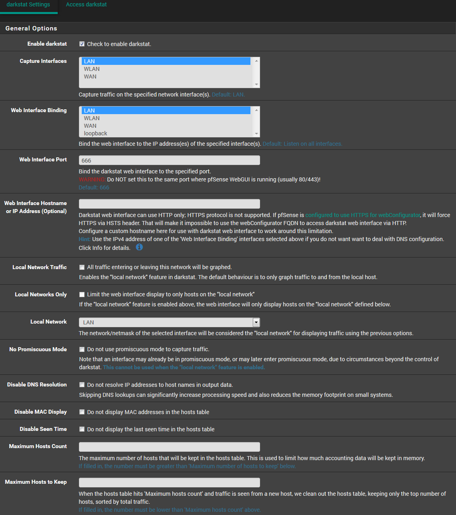Click into the Web Interface Port field
Viewport: 456px width, 515px height.
pos(169,161)
